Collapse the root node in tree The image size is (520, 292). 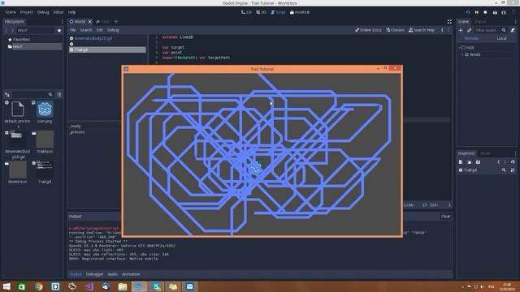point(460,48)
